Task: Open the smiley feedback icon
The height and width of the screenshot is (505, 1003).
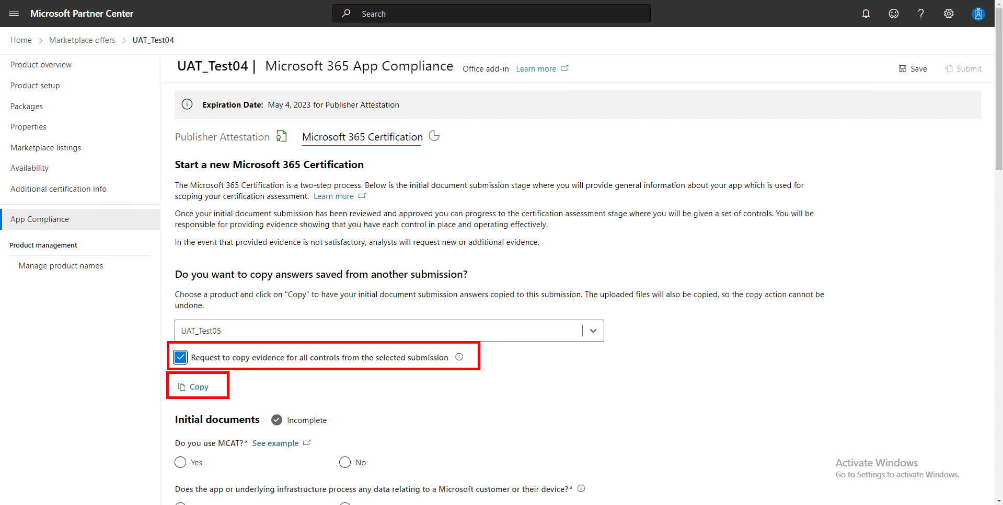Action: tap(894, 14)
